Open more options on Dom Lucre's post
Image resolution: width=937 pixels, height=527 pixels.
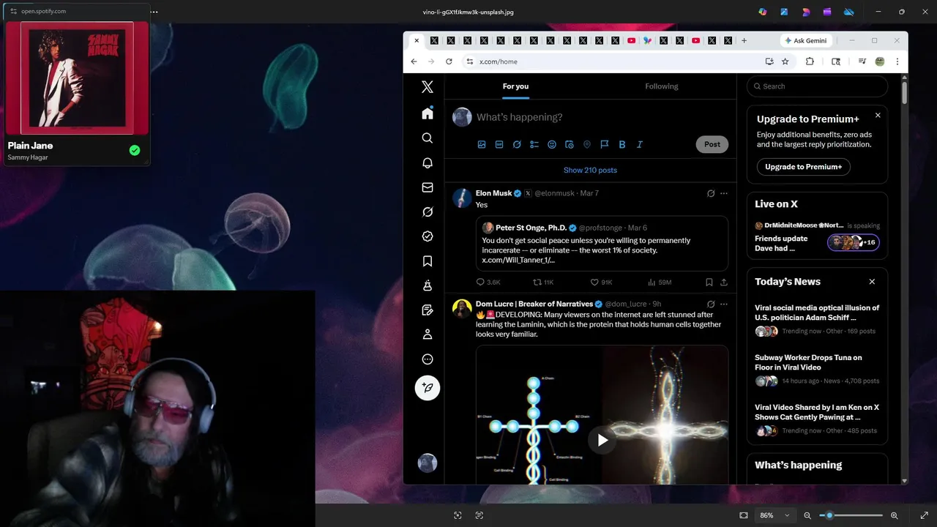tap(724, 304)
